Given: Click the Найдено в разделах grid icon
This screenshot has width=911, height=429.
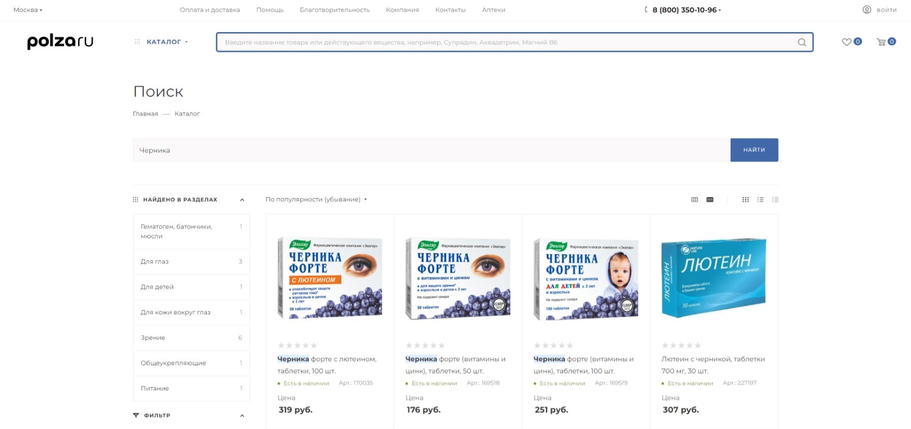Looking at the screenshot, I should coord(136,199).
